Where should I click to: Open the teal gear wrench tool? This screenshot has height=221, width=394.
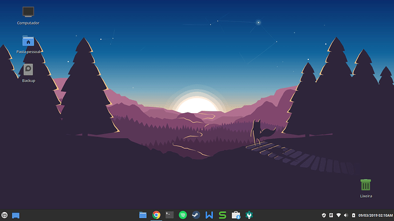pyautogui.click(x=249, y=215)
